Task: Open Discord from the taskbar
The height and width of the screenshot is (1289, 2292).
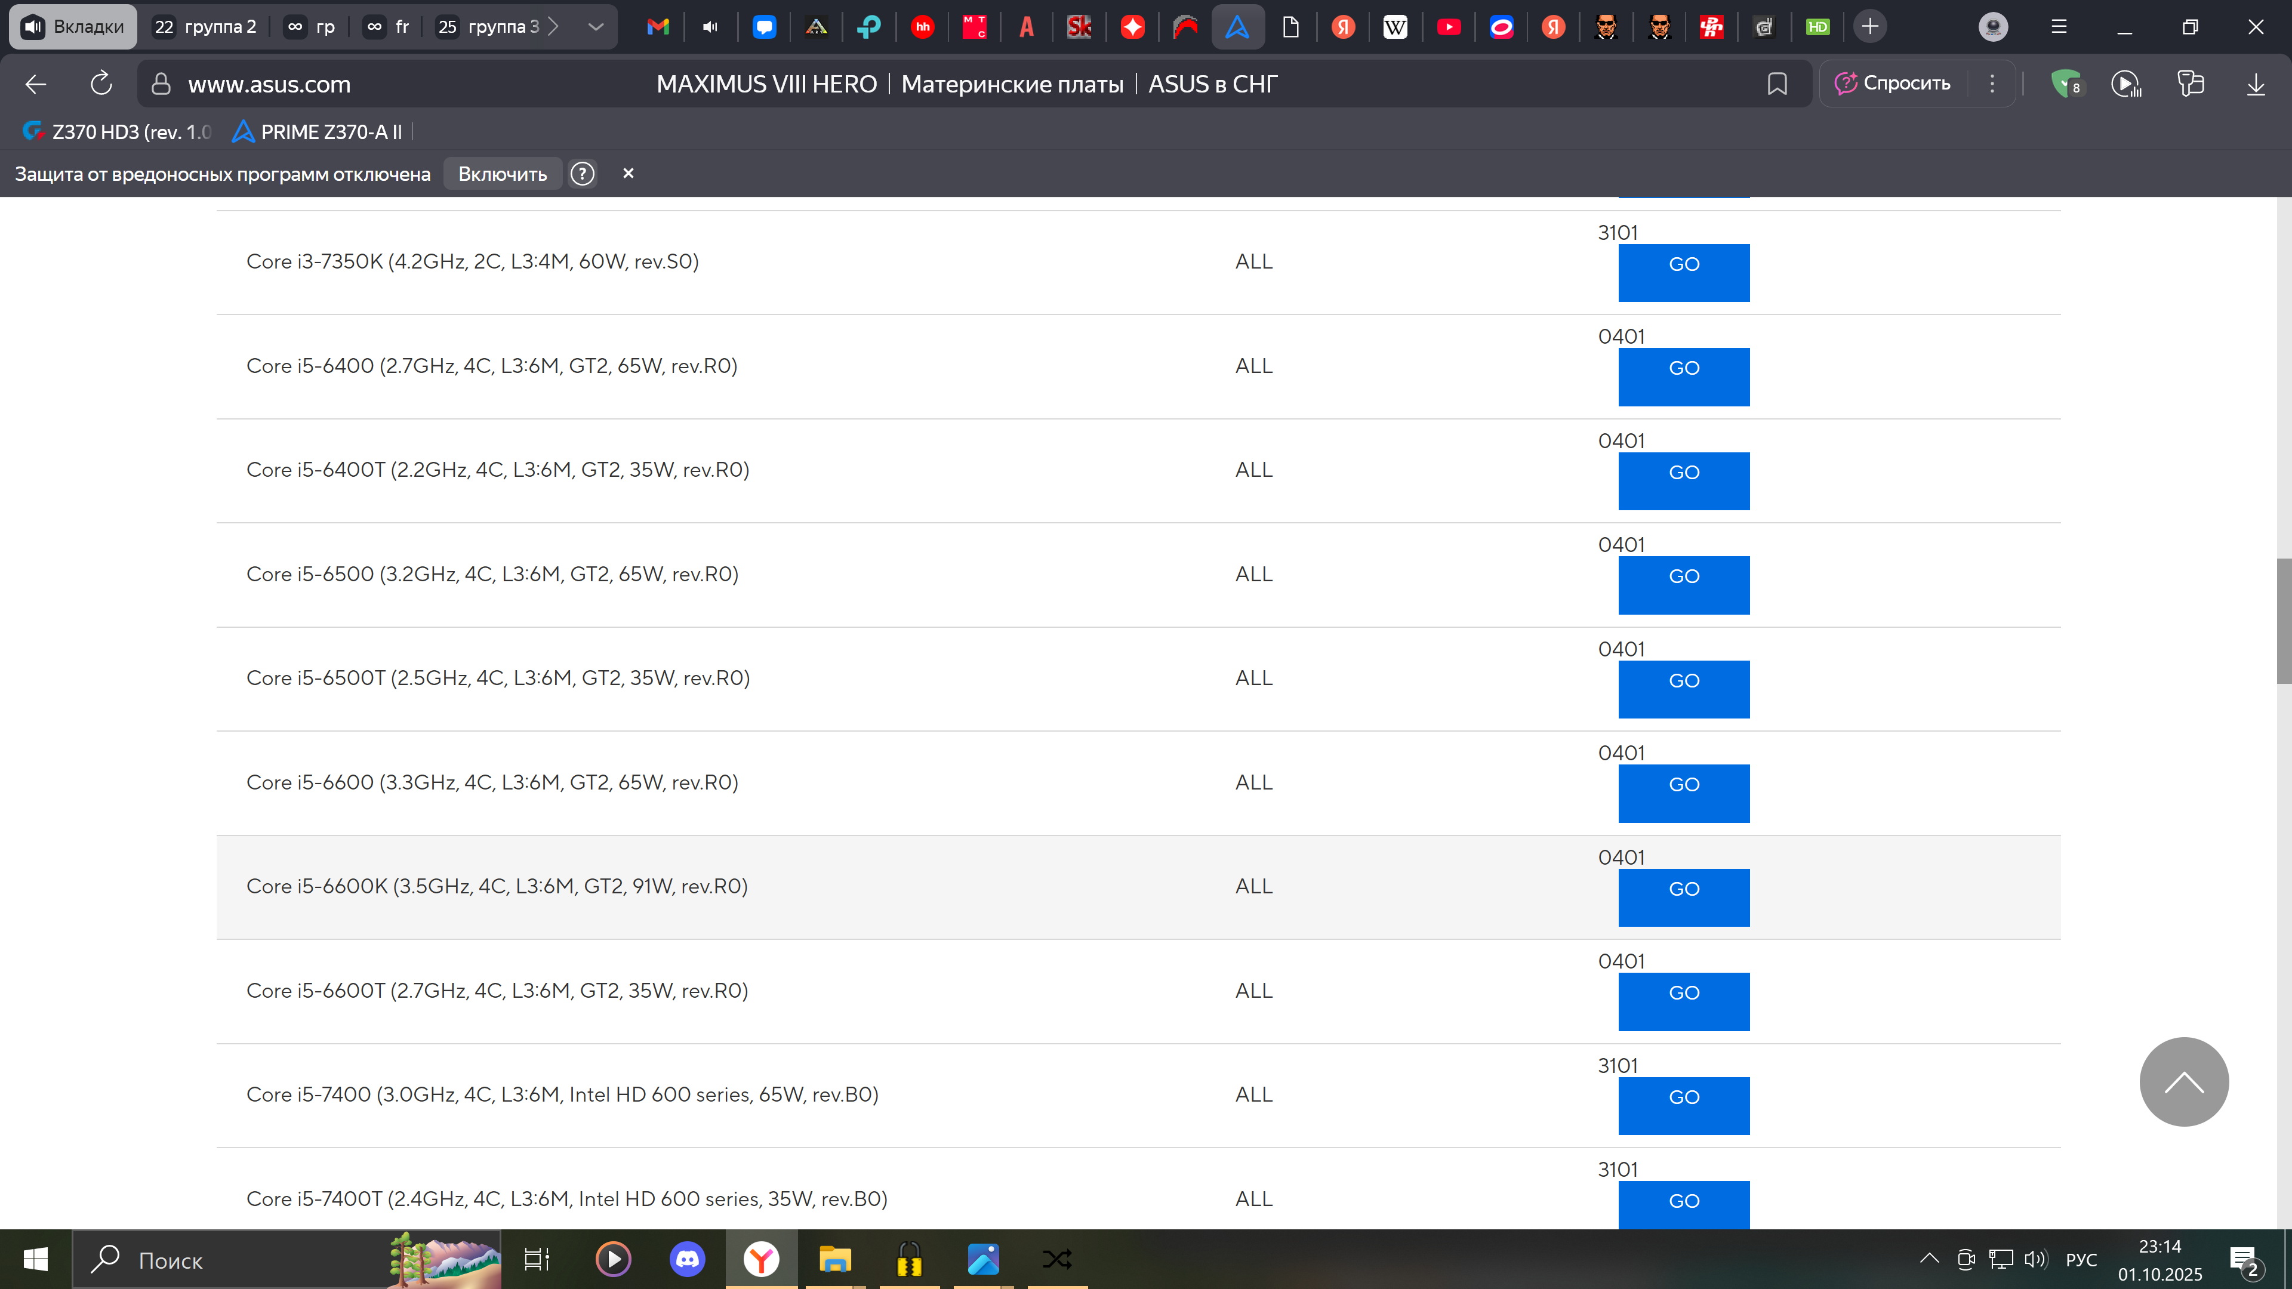Action: point(687,1260)
